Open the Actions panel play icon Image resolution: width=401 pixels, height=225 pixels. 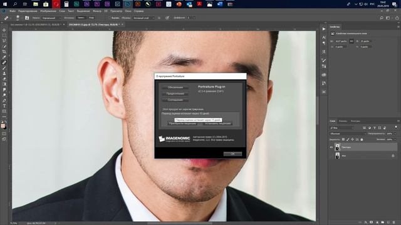coord(324,29)
